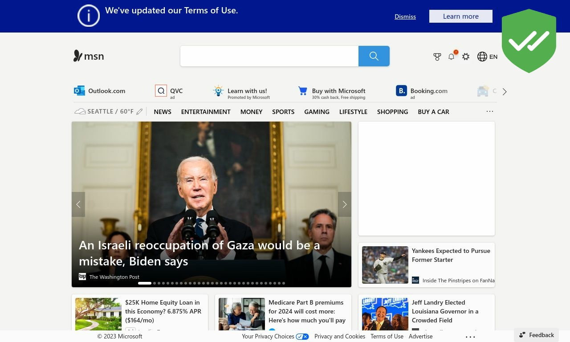Image resolution: width=570 pixels, height=342 pixels.
Task: Click The Washington Post source logo
Action: click(82, 277)
